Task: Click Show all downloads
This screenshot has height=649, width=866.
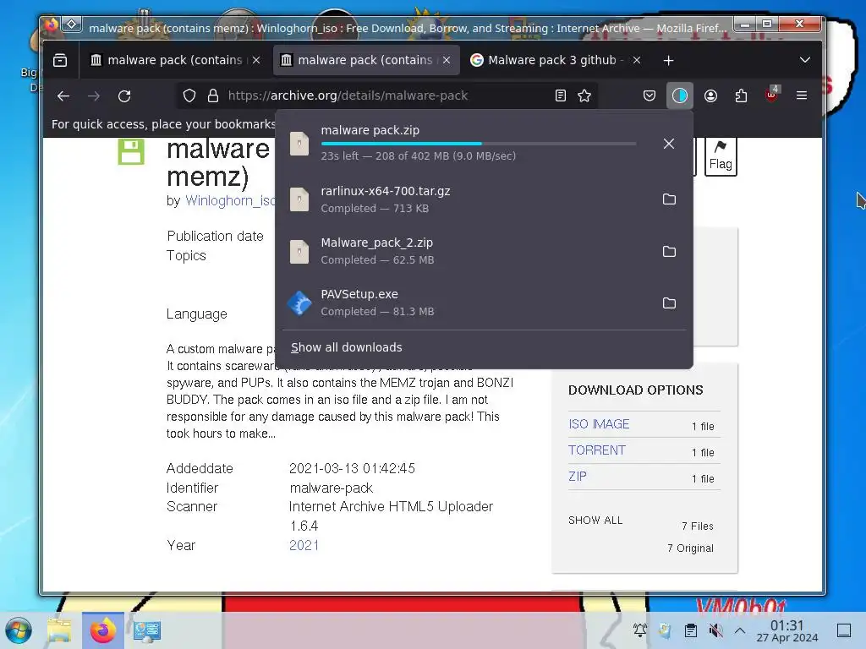Action: 346,347
